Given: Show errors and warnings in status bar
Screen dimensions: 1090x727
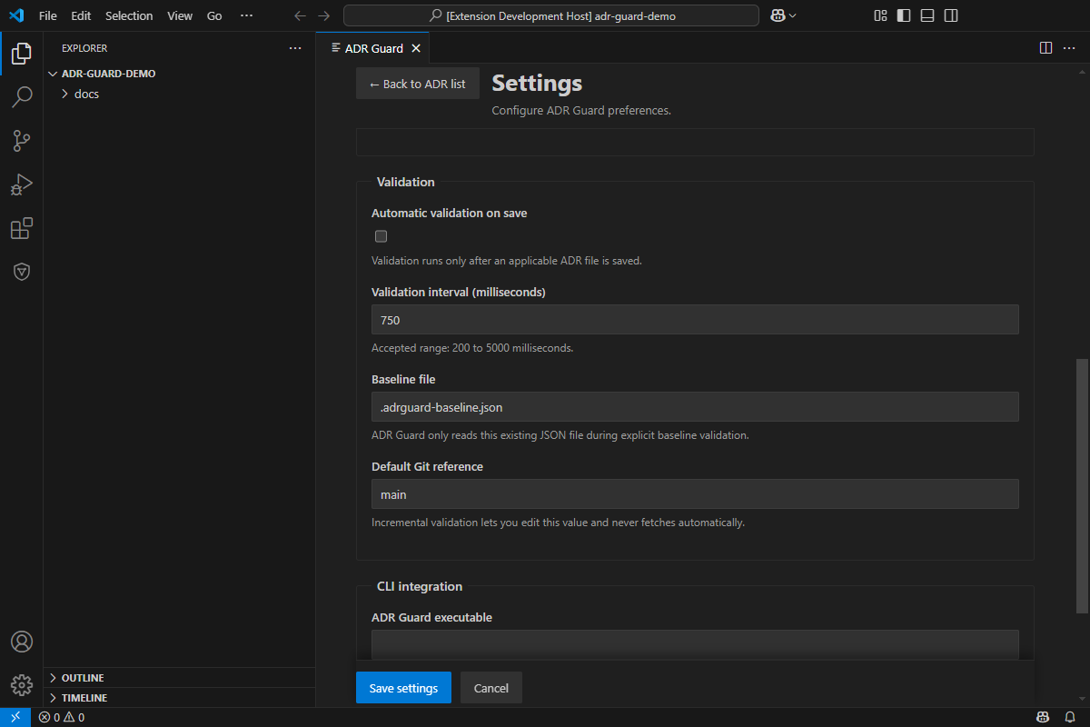Looking at the screenshot, I should click(62, 717).
